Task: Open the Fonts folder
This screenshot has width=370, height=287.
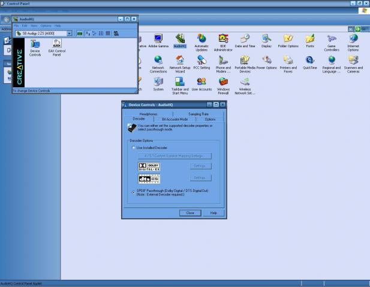Action: point(310,41)
